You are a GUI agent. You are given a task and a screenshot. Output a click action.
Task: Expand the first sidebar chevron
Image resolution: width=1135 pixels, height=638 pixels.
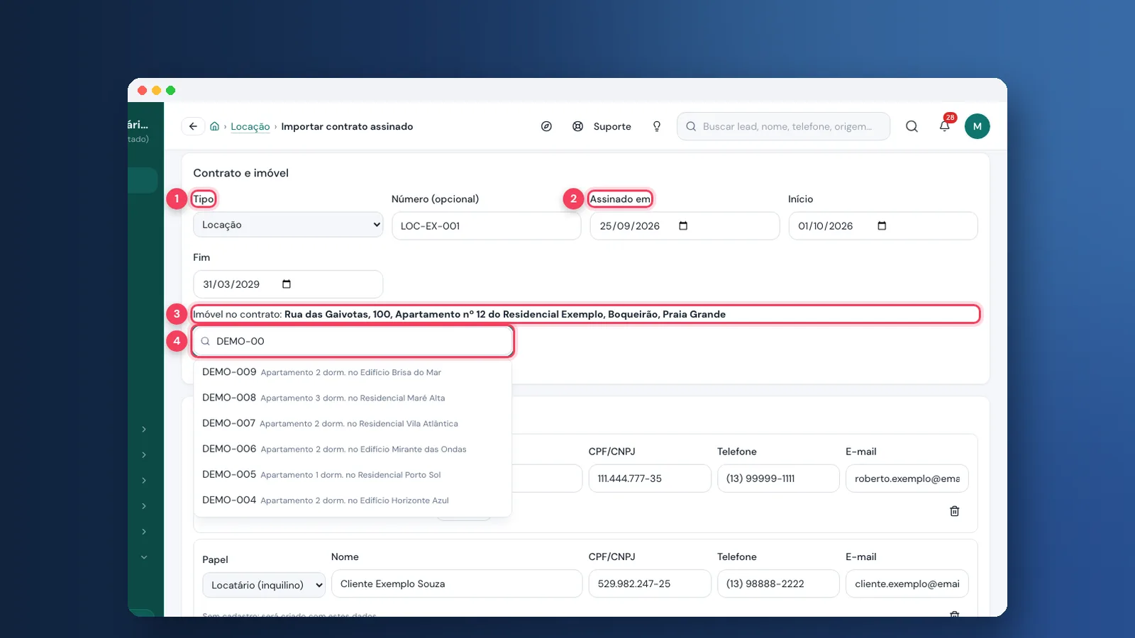pyautogui.click(x=144, y=430)
